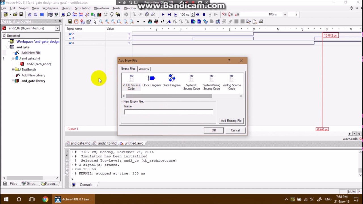363x204 pixels.
Task: Click the file type list horizontal scrollbar
Action: [169, 96]
